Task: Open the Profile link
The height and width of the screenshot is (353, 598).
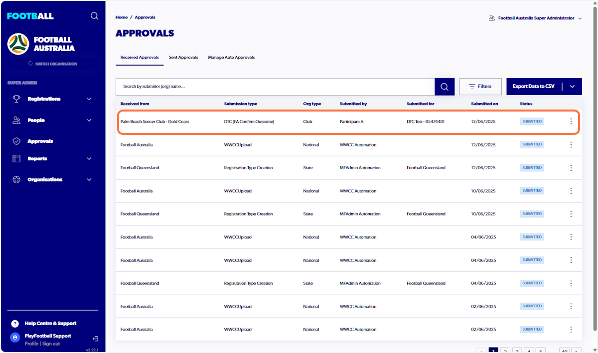Action: pyautogui.click(x=31, y=344)
